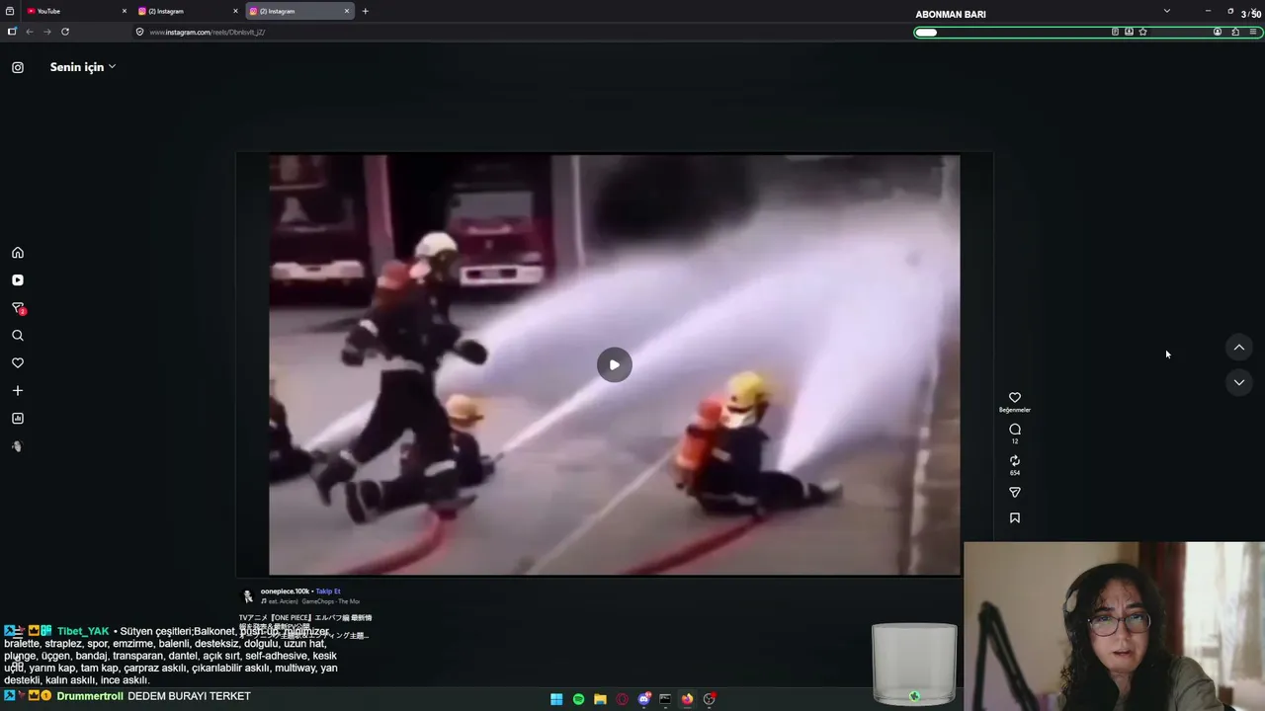Image resolution: width=1265 pixels, height=711 pixels.
Task: Create a new post with plus icon
Action: point(18,391)
